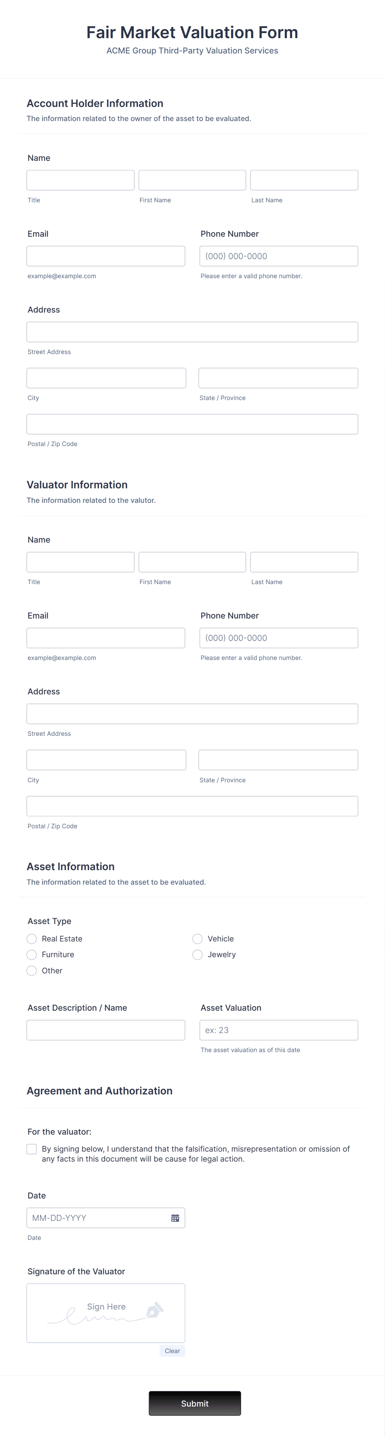Focus the account holder Email field
Image resolution: width=385 pixels, height=1436 pixels.
click(106, 256)
